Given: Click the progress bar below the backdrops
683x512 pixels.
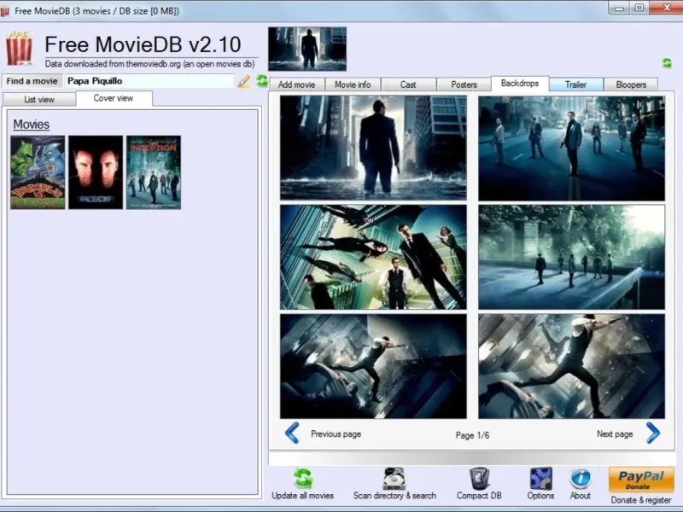Looking at the screenshot, I should [471, 458].
